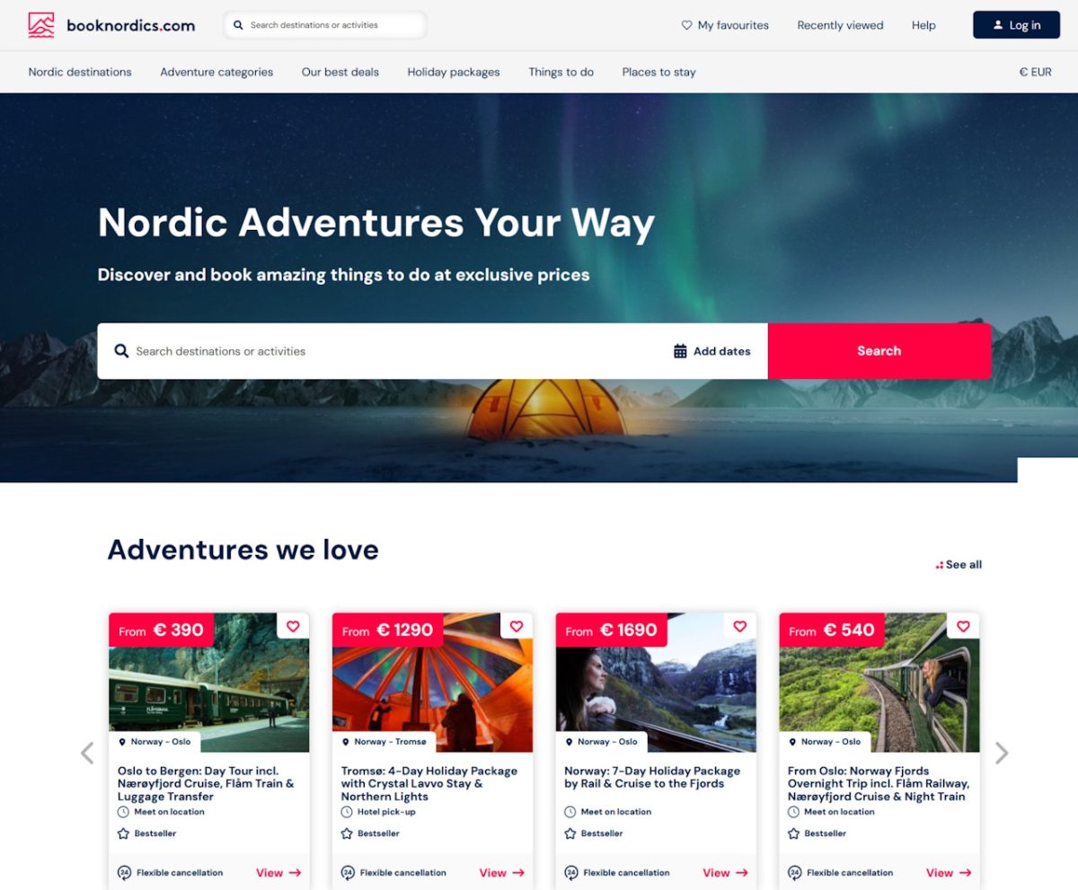This screenshot has height=890, width=1078.
Task: Click the heart icon beside My favourites
Action: 686,25
